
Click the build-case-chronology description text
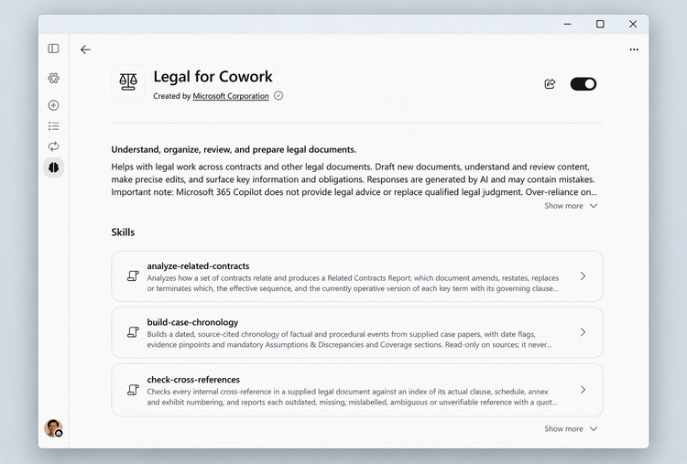[x=350, y=340]
